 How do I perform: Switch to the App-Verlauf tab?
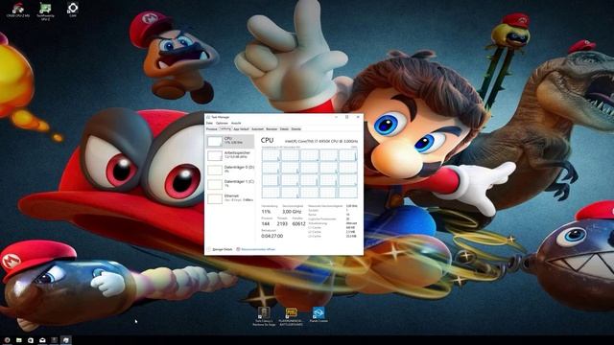tap(241, 128)
